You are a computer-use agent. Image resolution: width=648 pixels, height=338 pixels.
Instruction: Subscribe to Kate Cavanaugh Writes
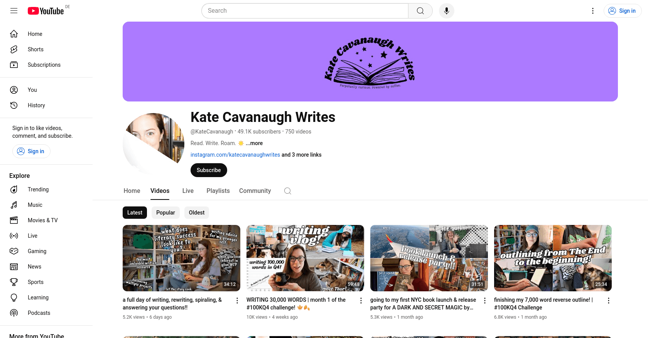point(209,170)
